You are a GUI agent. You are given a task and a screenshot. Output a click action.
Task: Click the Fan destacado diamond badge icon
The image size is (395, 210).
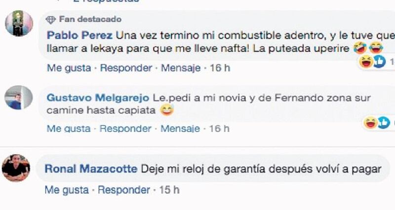click(x=51, y=20)
